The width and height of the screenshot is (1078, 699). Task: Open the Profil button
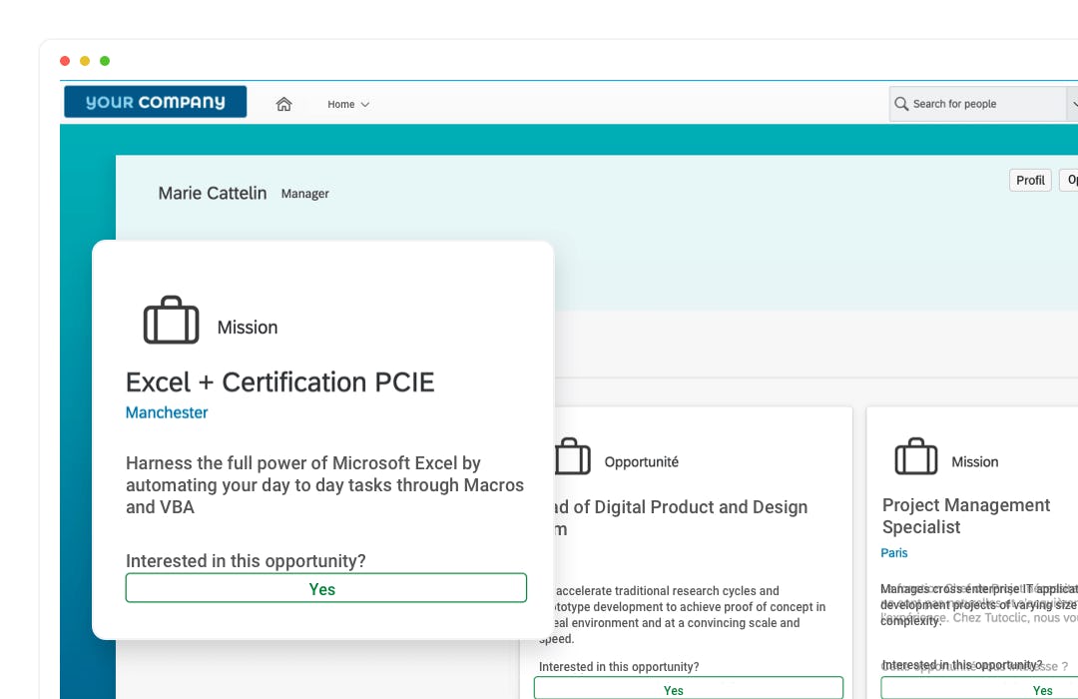[1030, 181]
